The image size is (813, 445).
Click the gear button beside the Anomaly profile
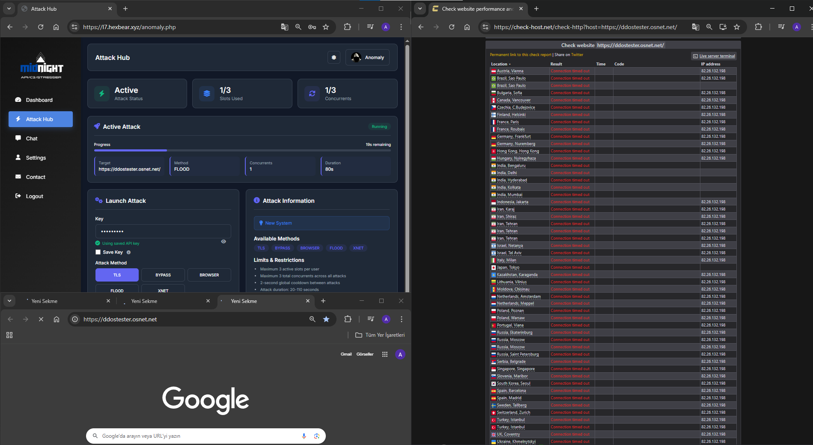click(x=334, y=57)
